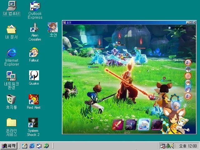Click the Show Desktop quick launch icon
The height and width of the screenshot is (150, 200).
25,146
